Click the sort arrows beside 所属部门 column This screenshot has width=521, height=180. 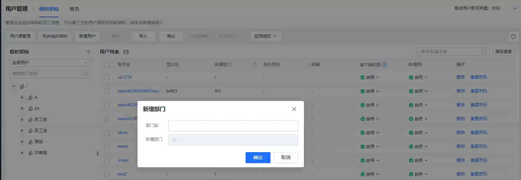tap(254, 64)
